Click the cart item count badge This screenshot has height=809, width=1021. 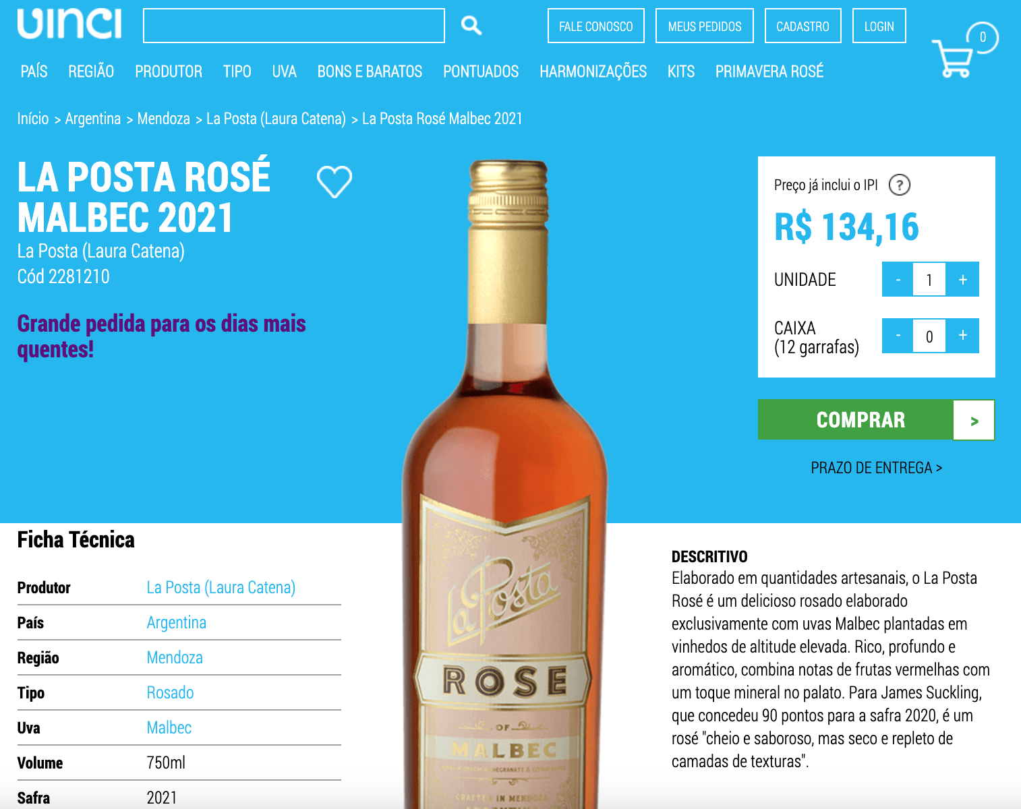pyautogui.click(x=982, y=37)
